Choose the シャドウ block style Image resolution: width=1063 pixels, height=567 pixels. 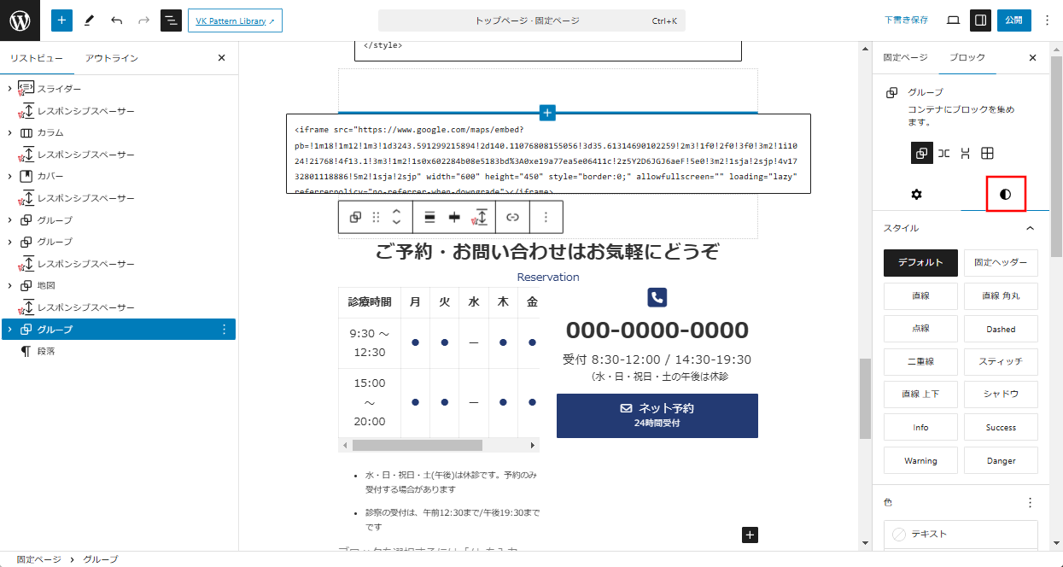point(1001,395)
